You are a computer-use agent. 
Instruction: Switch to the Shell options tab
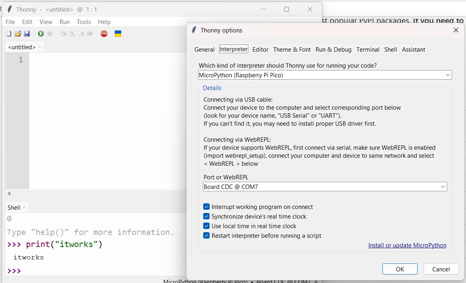390,50
